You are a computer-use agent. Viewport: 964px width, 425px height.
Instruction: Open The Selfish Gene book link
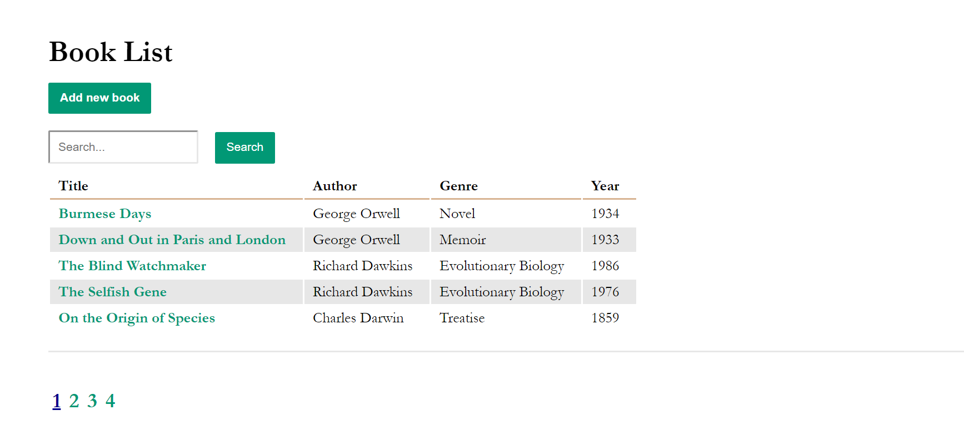(113, 292)
